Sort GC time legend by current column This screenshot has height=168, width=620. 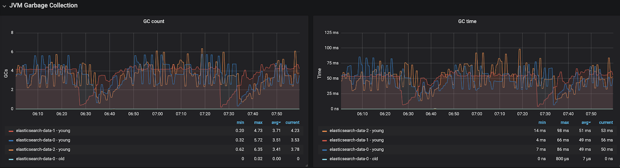(x=606, y=122)
